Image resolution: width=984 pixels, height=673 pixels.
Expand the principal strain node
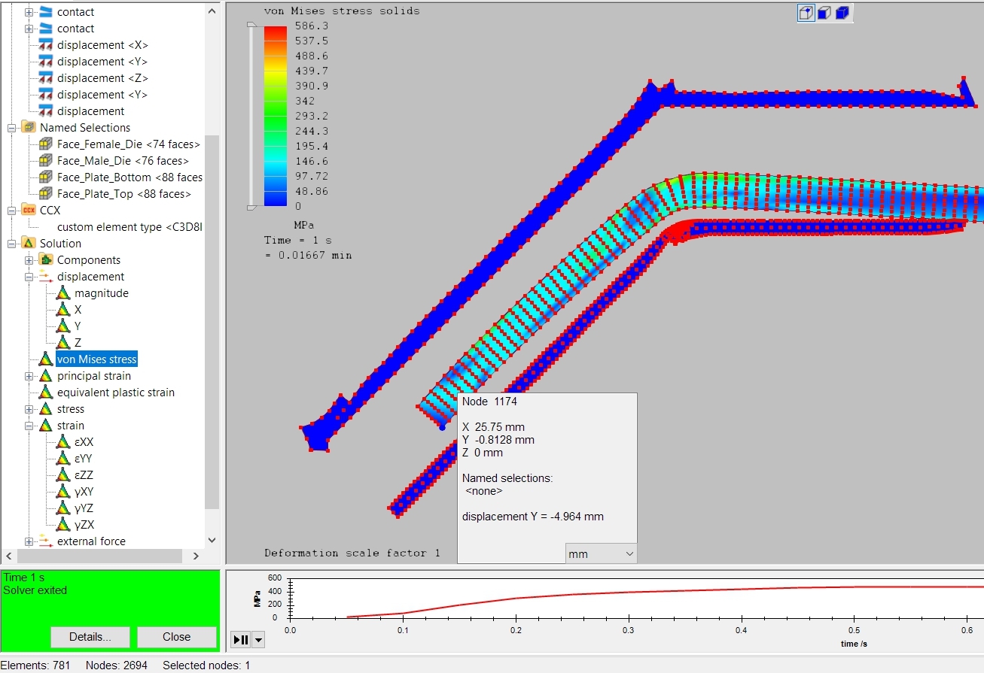29,376
